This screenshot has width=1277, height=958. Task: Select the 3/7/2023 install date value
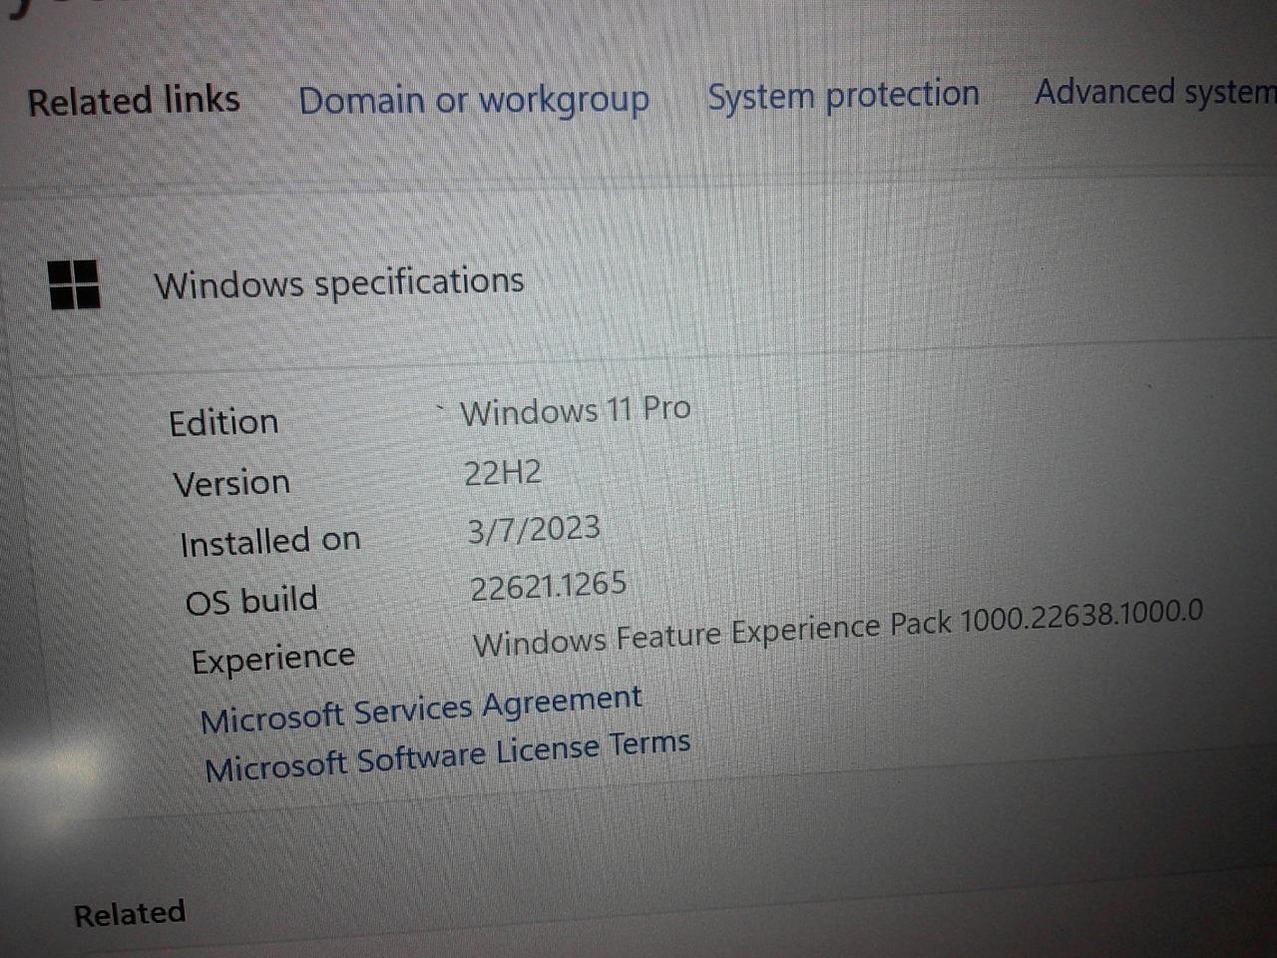pos(535,529)
